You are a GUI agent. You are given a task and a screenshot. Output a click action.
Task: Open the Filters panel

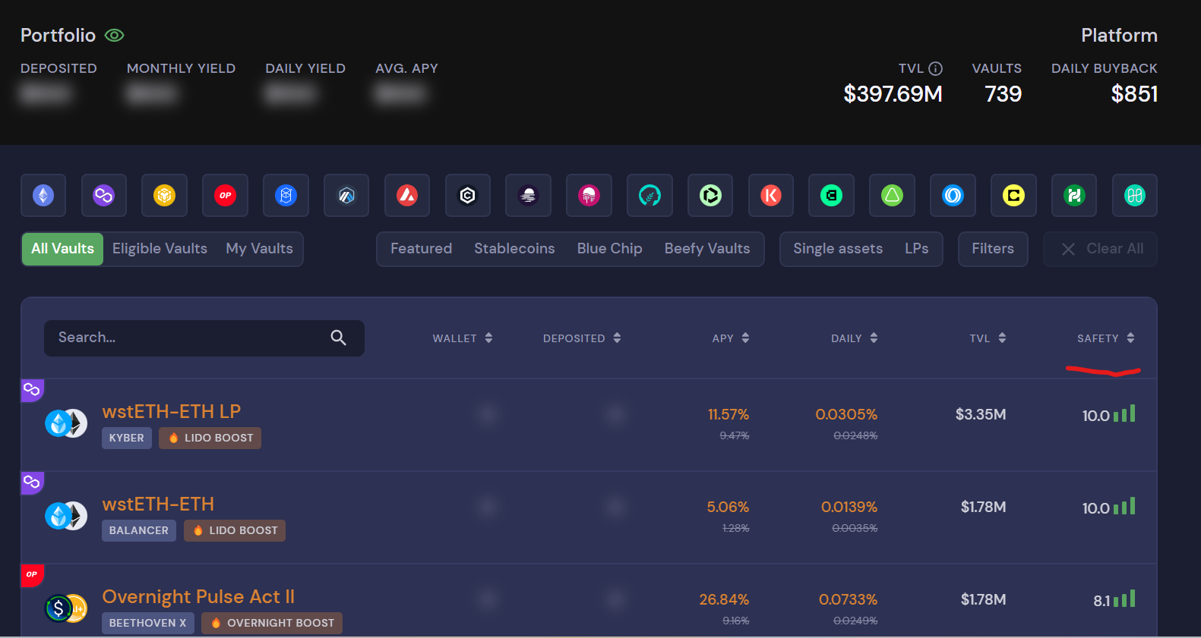pyautogui.click(x=993, y=249)
